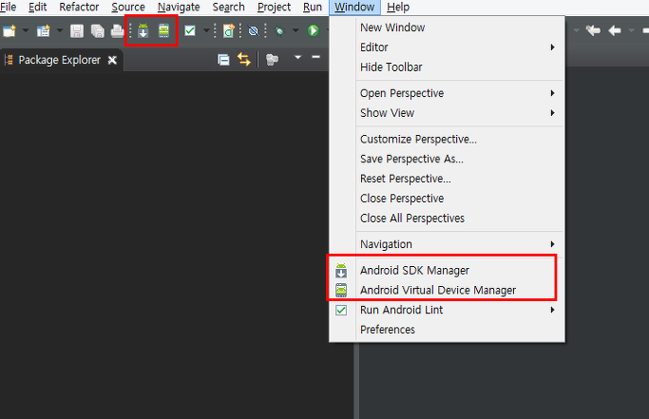Open the Navigate menu
The image size is (649, 419).
(179, 7)
